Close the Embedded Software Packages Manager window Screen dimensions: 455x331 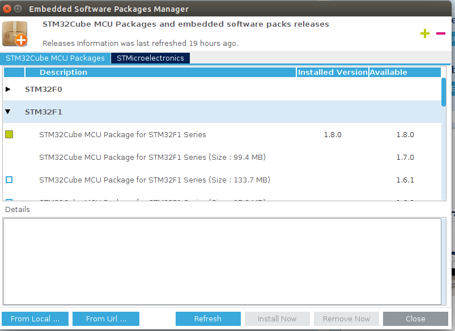coord(7,9)
